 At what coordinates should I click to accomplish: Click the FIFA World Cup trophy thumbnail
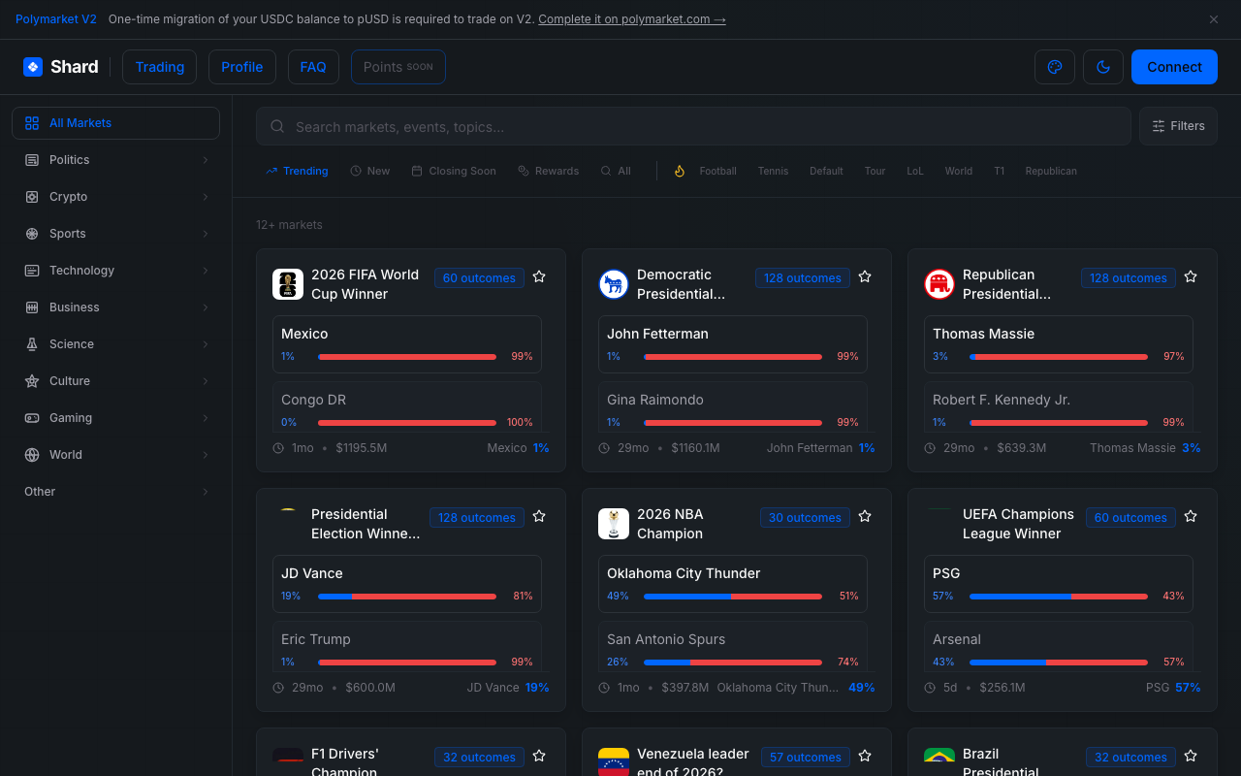pos(288,284)
